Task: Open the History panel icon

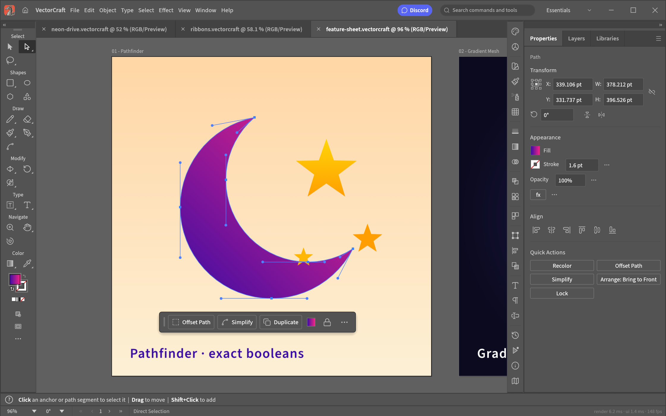Action: click(x=515, y=335)
